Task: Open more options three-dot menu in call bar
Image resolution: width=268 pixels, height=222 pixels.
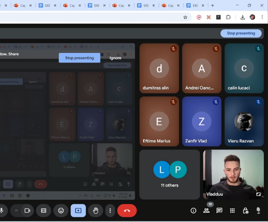Action: [x=110, y=210]
